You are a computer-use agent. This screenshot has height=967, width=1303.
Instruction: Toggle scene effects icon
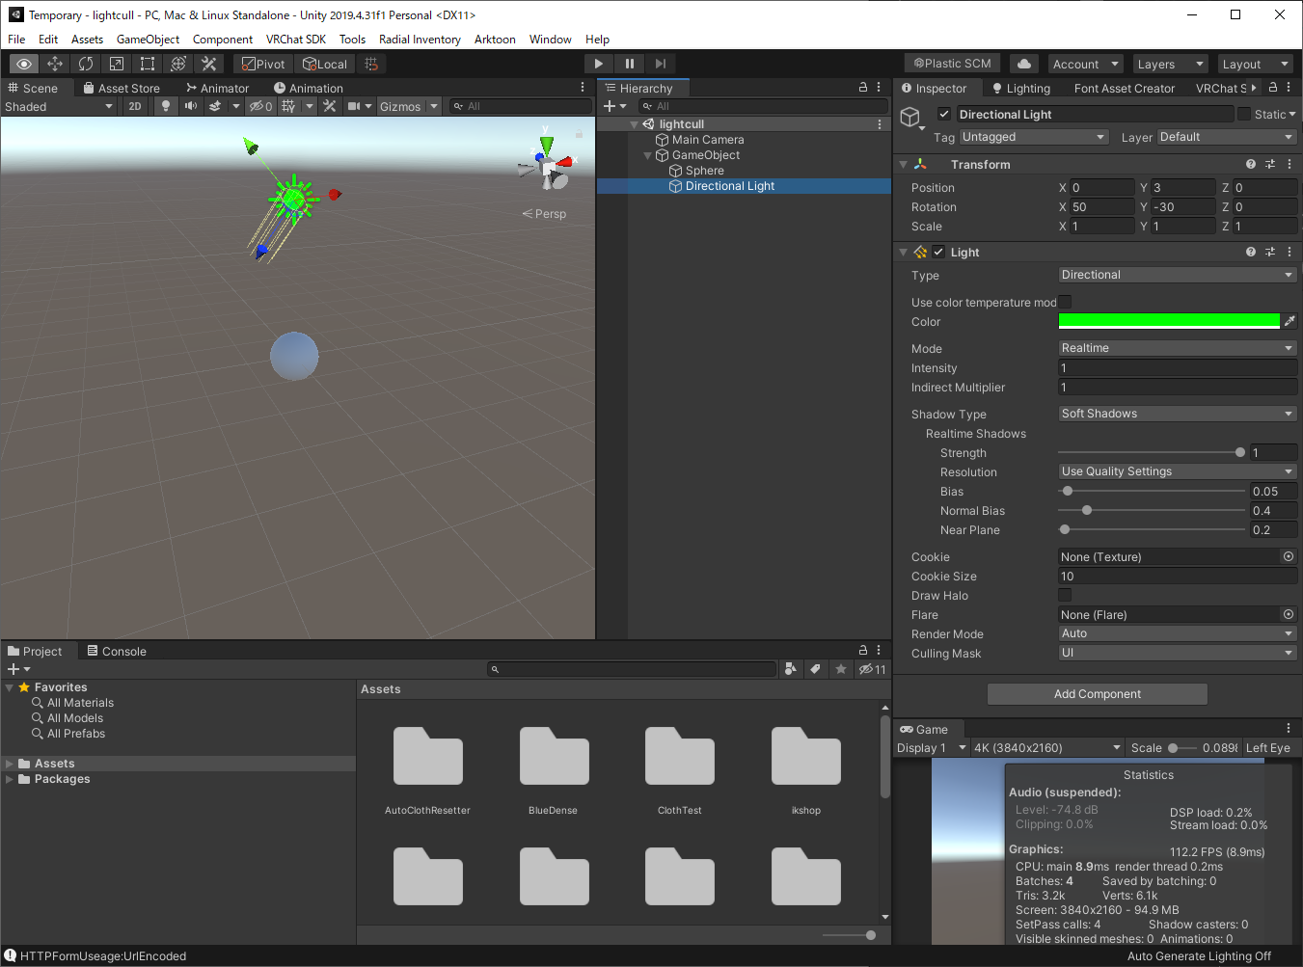(x=216, y=106)
